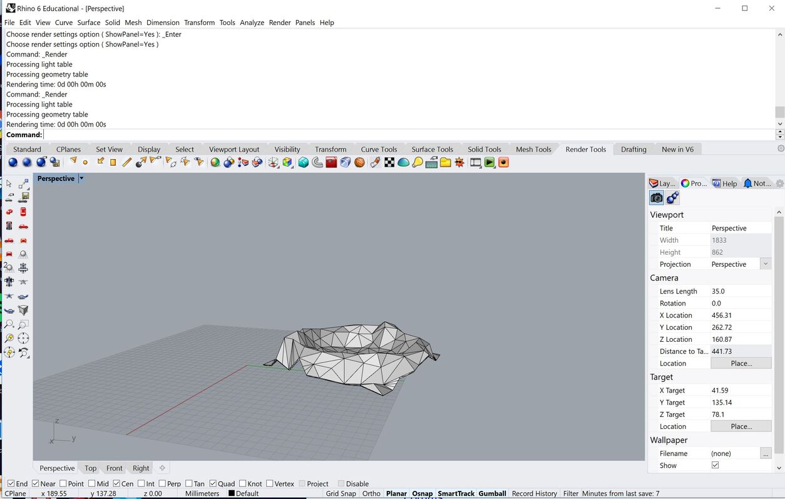Expand the Wallpaper Filename browse dropdown

click(766, 453)
